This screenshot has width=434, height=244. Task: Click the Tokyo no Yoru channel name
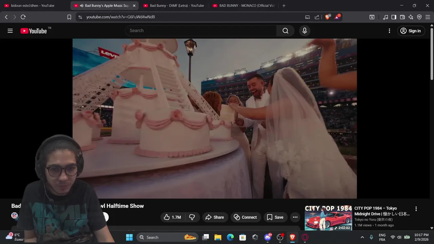(374, 220)
